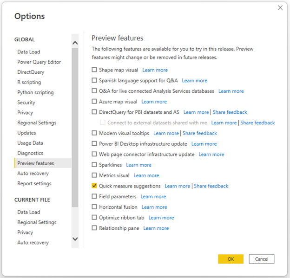Open Learn more for Azure map visual

point(154,102)
